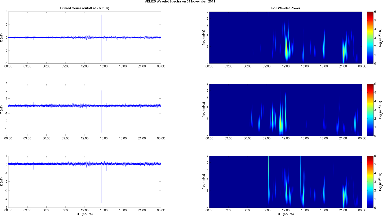Click UT (hours) label under bottom wavelet plot
The width and height of the screenshot is (383, 216).
point(286,214)
